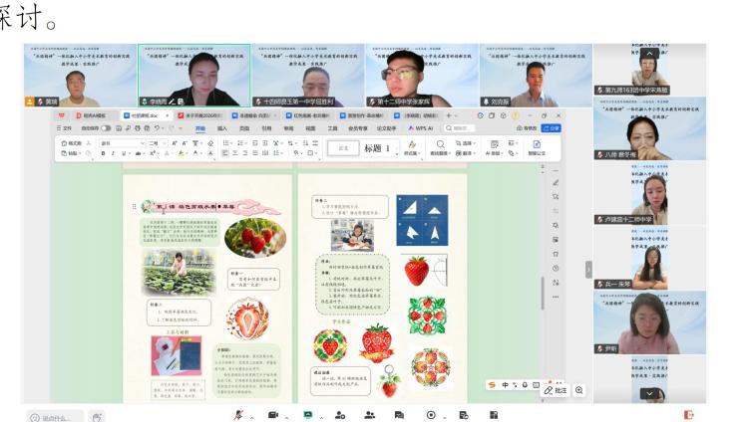Click the red leave meeting icon

(689, 415)
